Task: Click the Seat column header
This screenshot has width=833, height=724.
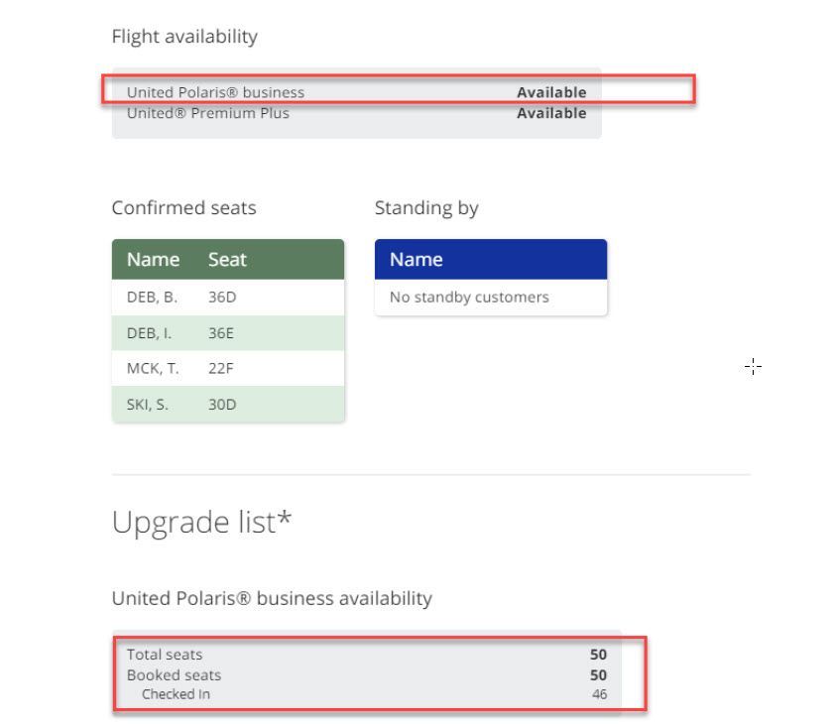Action: coord(227,260)
